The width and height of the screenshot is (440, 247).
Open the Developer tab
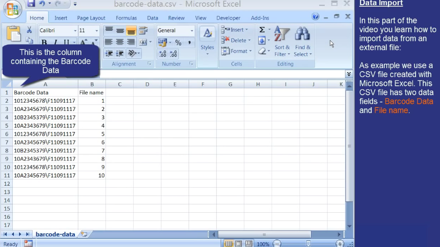(228, 18)
